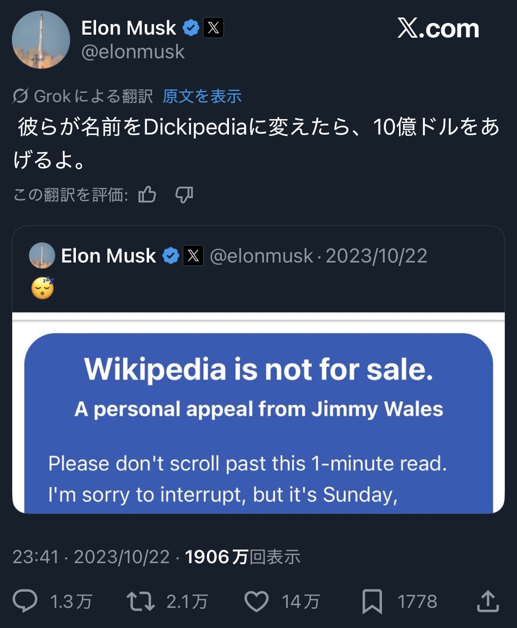Like the post with the heart icon
Image resolution: width=517 pixels, height=628 pixels.
coord(256,601)
